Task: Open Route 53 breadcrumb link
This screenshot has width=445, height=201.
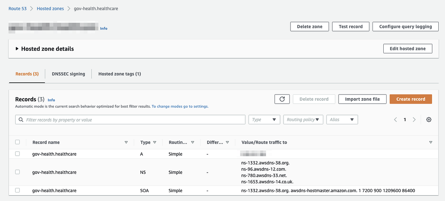Action: pyautogui.click(x=17, y=9)
